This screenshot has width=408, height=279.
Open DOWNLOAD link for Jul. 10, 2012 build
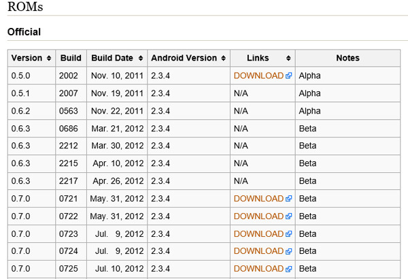click(258, 269)
